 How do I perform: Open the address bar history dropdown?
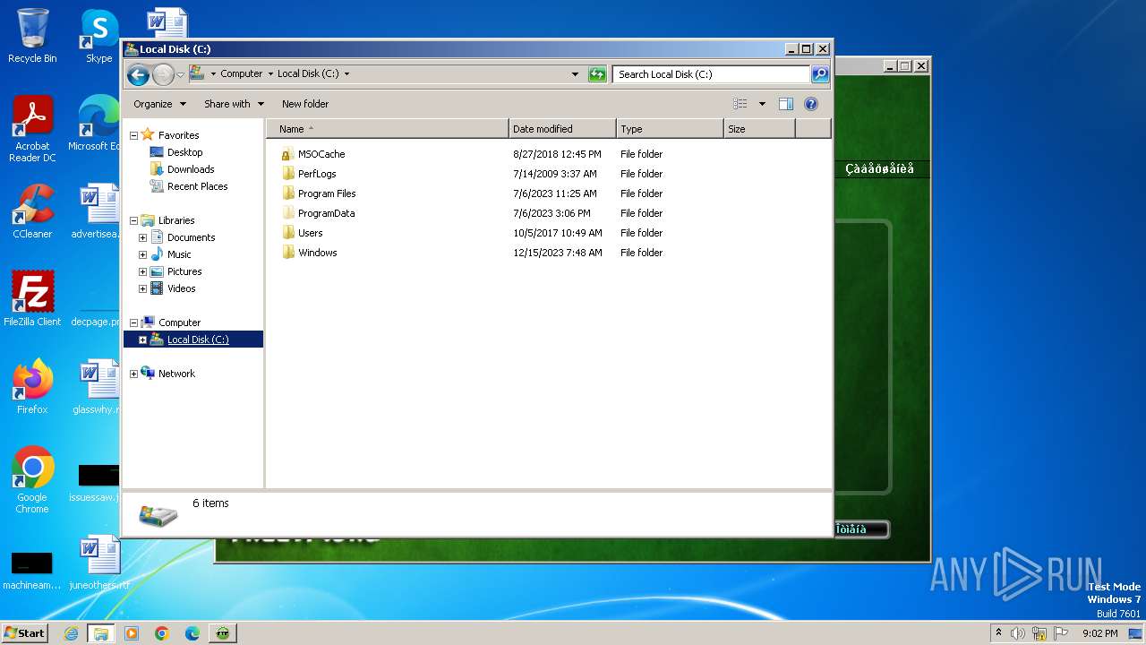[575, 74]
